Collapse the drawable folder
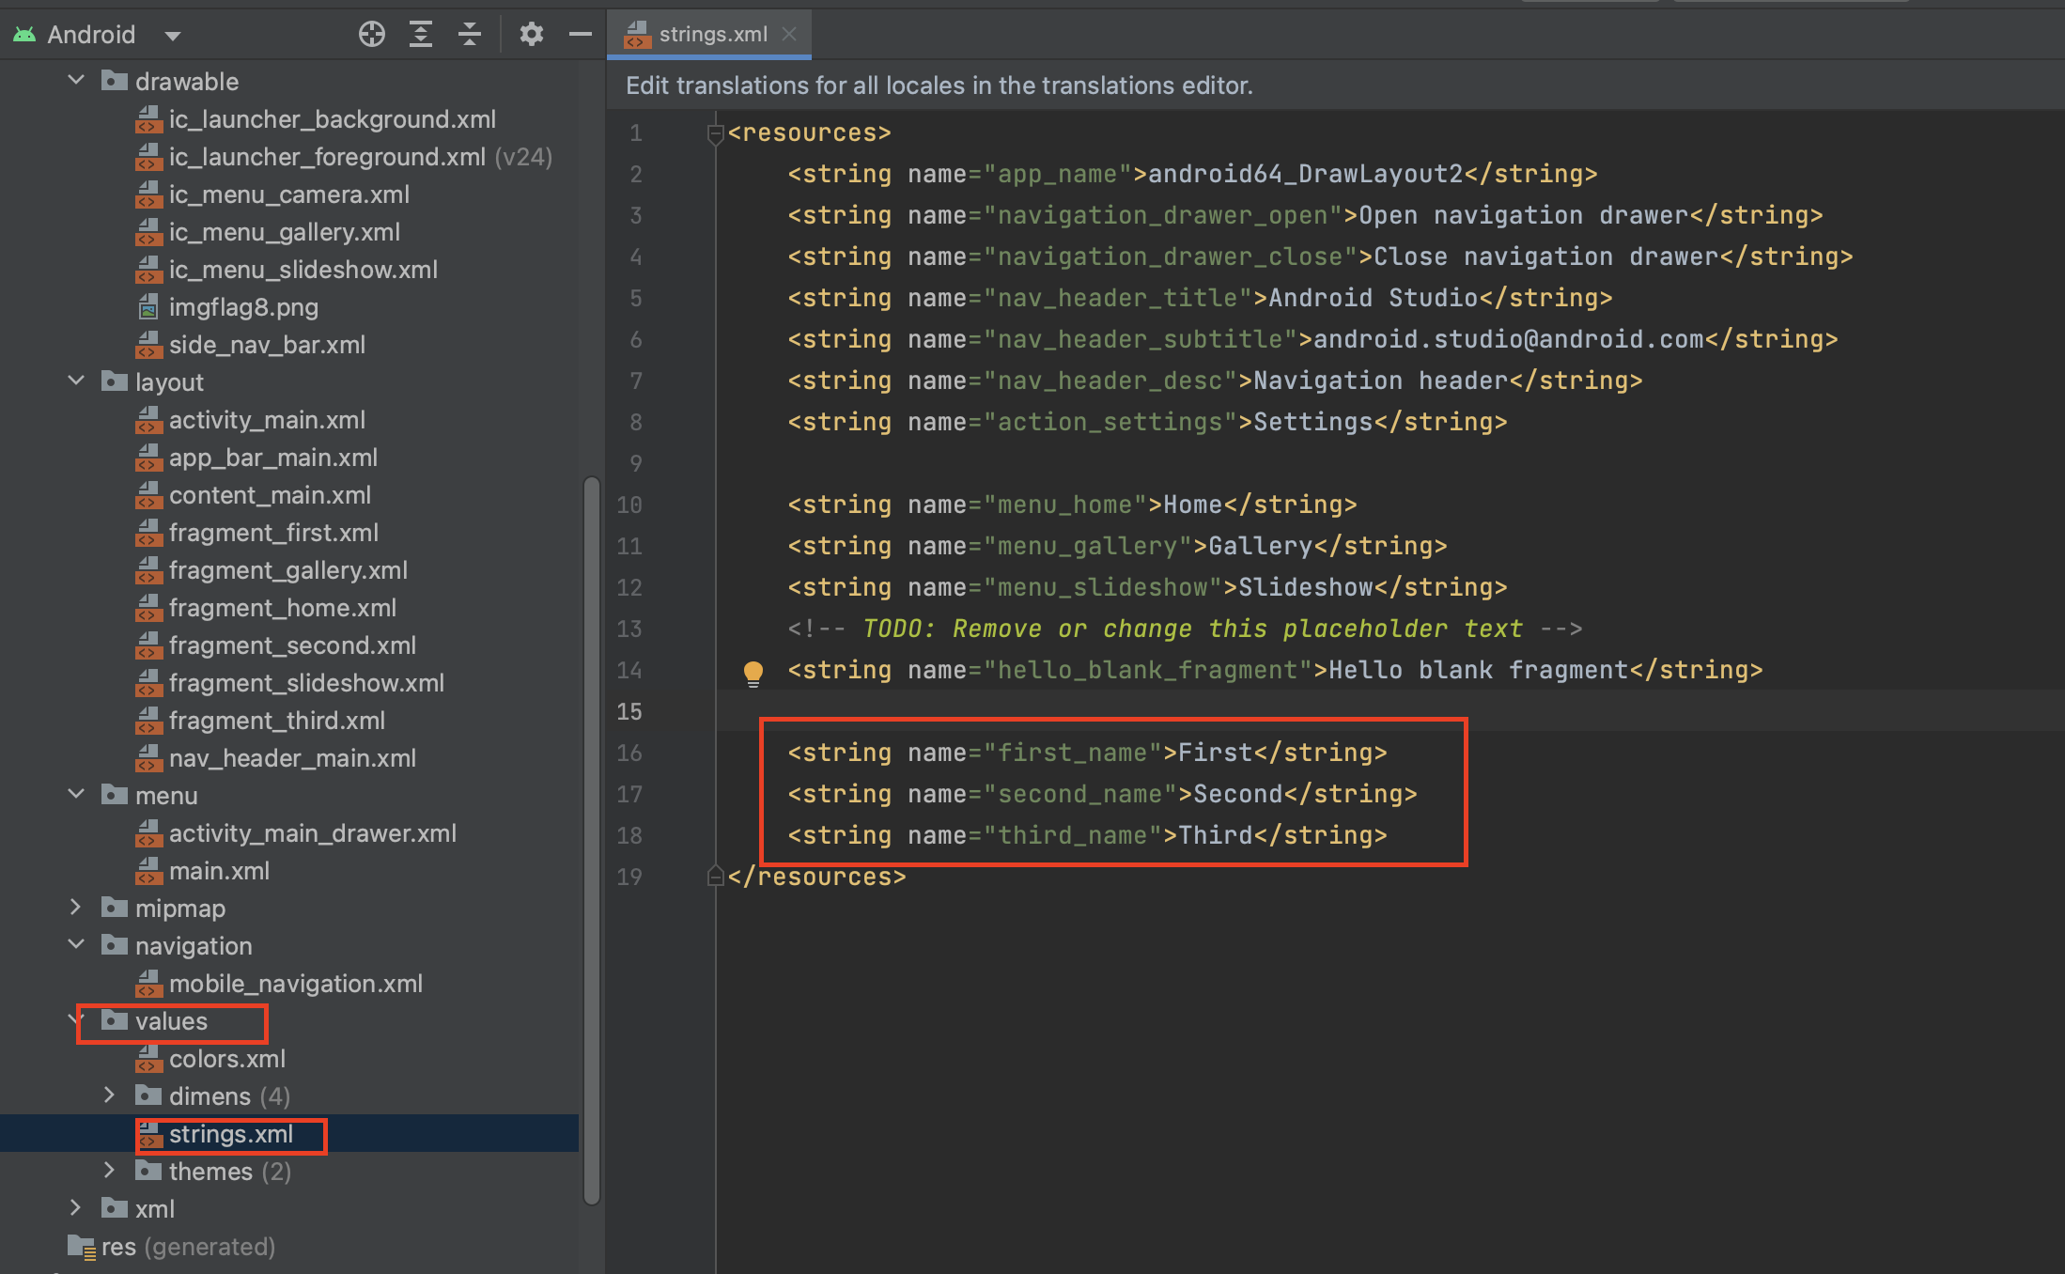The height and width of the screenshot is (1274, 2065). 77,81
